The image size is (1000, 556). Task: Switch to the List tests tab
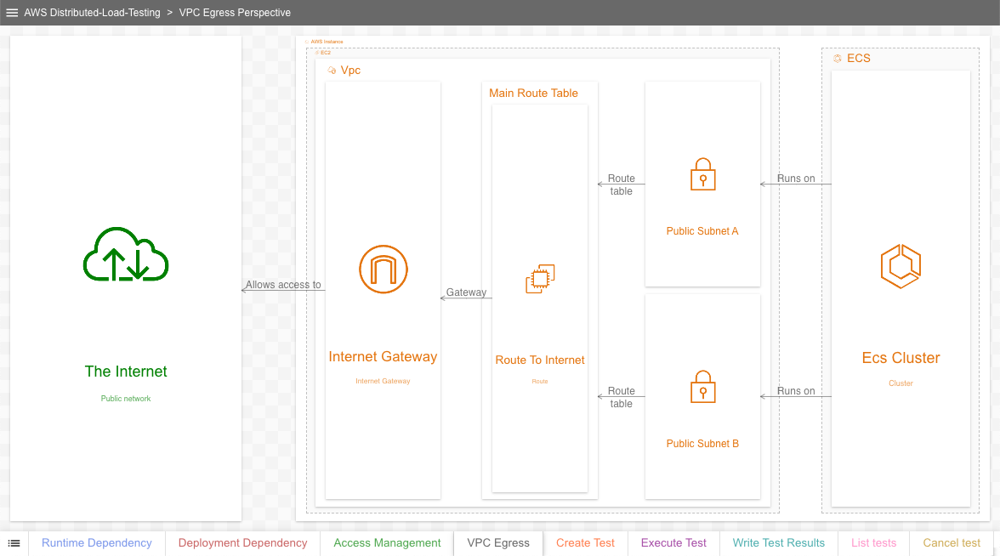[874, 542]
